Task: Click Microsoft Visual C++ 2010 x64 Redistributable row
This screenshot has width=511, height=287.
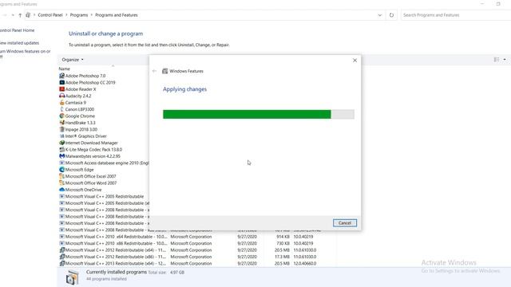Action: coord(197,237)
